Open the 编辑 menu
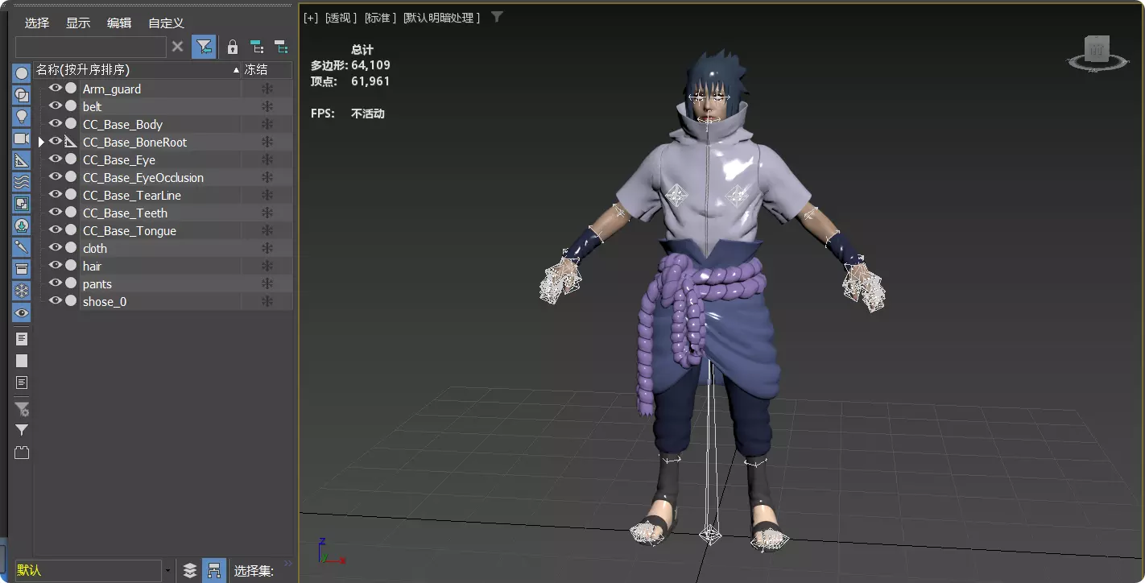Screen dimensions: 1145x583 point(119,23)
